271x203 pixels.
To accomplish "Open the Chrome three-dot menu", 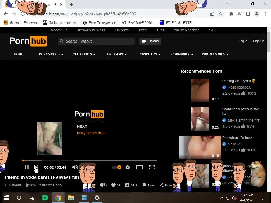I will click(265, 14).
